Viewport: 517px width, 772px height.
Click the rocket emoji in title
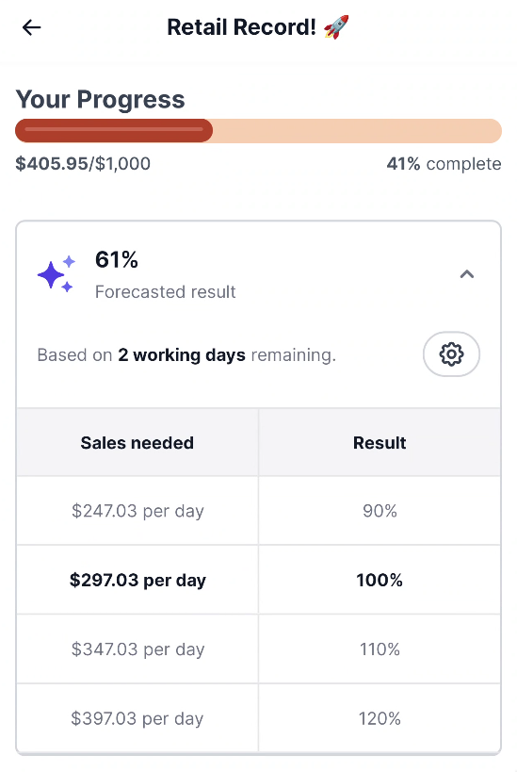click(x=336, y=27)
